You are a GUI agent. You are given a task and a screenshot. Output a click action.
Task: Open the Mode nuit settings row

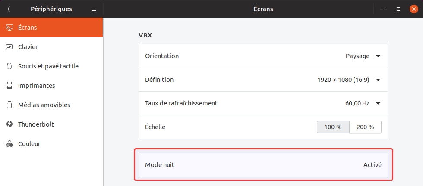point(263,165)
